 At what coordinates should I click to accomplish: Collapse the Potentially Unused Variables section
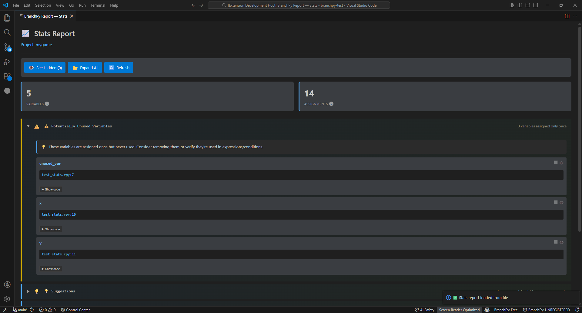tap(28, 126)
